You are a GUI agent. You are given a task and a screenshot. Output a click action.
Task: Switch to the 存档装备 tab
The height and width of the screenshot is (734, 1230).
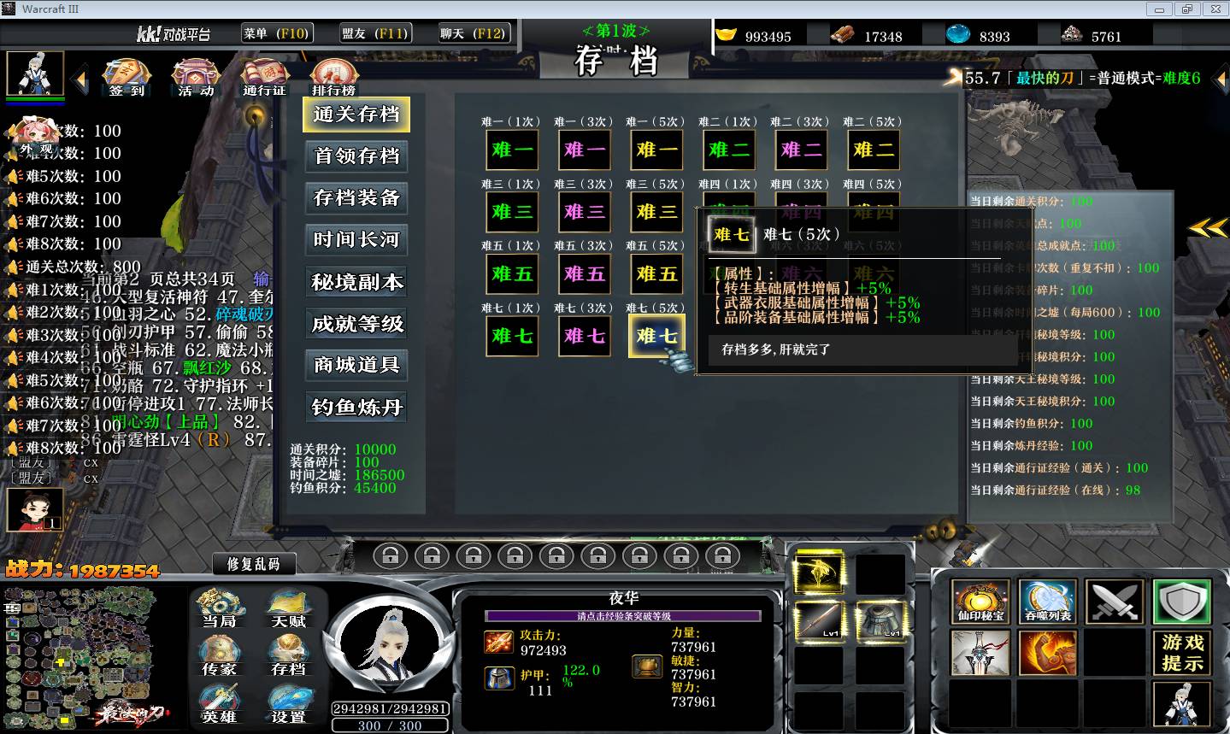[356, 198]
